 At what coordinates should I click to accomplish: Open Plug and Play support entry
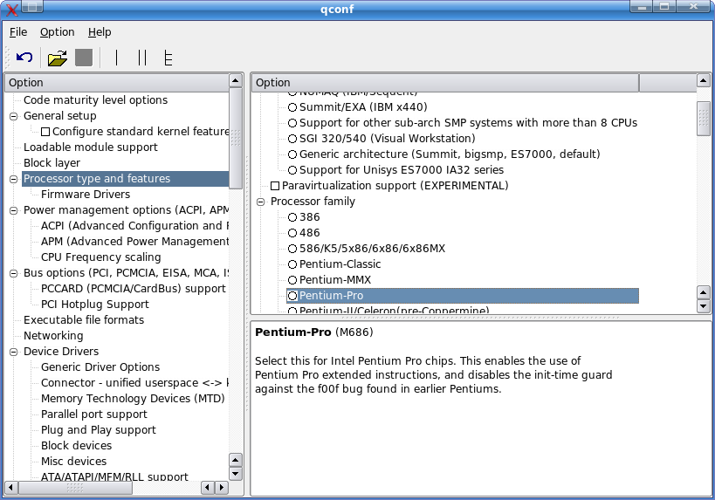[x=98, y=430]
